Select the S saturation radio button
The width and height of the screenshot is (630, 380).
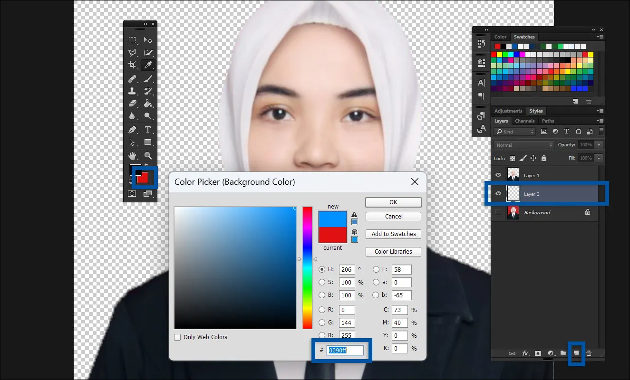click(x=322, y=282)
